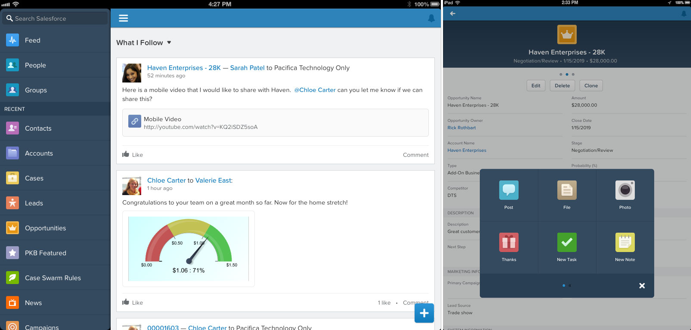Select News in the sidebar

55,303
